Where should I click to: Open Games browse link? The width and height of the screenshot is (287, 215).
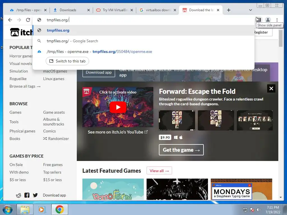(x=15, y=112)
